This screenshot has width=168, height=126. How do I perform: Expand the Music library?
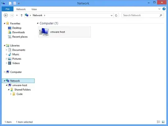[7, 54]
